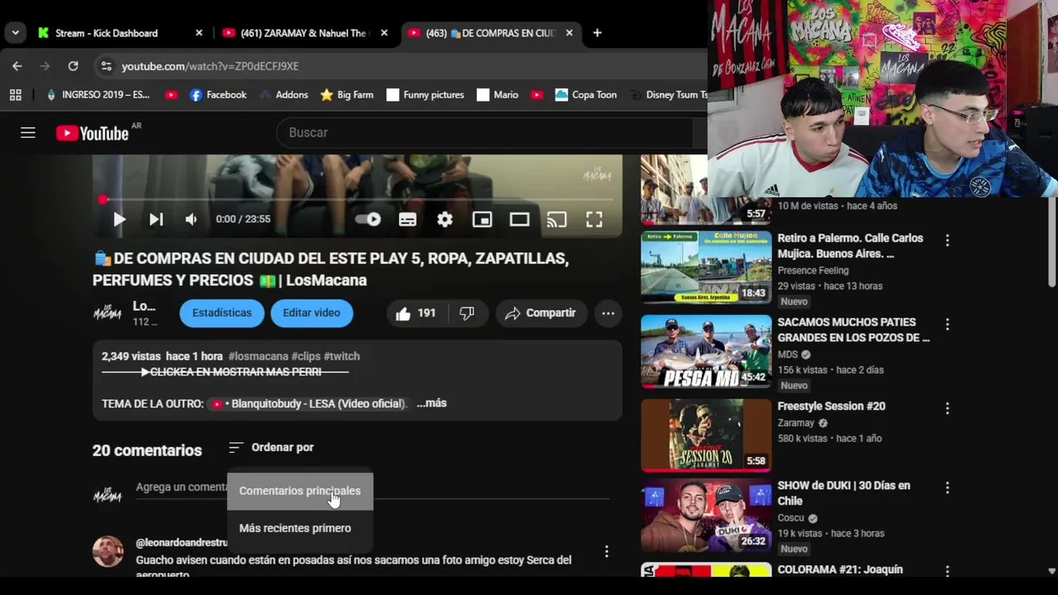
Task: Open Retiro a Palermo video thumbnail
Action: click(706, 267)
